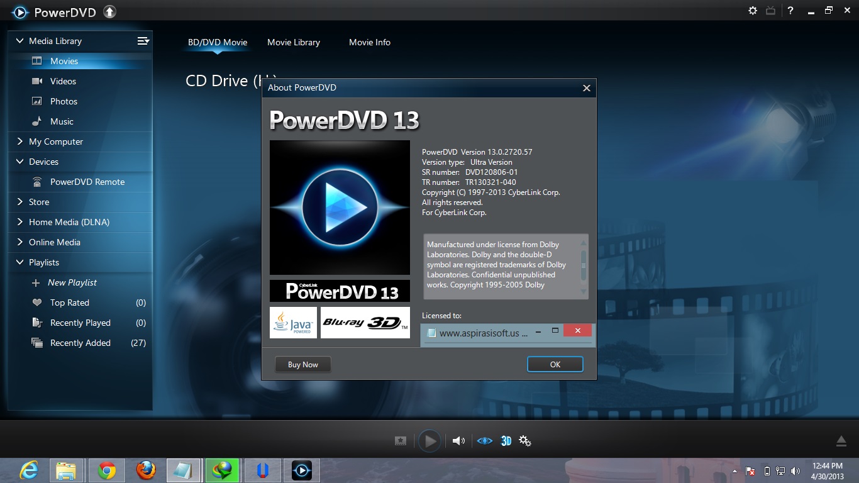The image size is (859, 483).
Task: Open Media Library options menu icon
Action: pyautogui.click(x=143, y=41)
